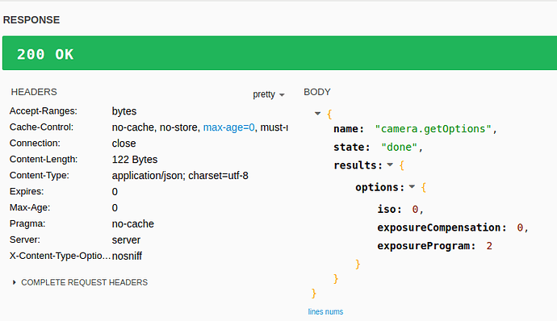This screenshot has height=321, width=557.
Task: Click the HEADERS section label
Action: pyautogui.click(x=34, y=92)
